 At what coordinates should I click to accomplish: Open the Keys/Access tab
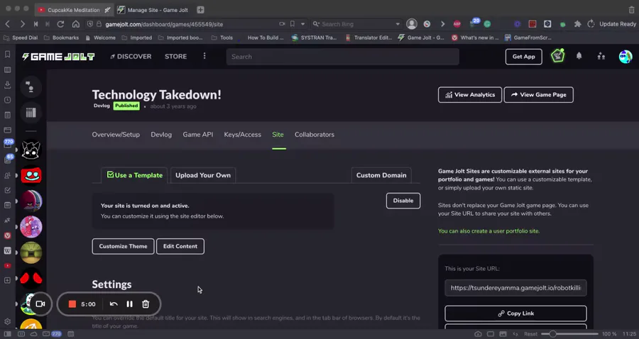(243, 135)
